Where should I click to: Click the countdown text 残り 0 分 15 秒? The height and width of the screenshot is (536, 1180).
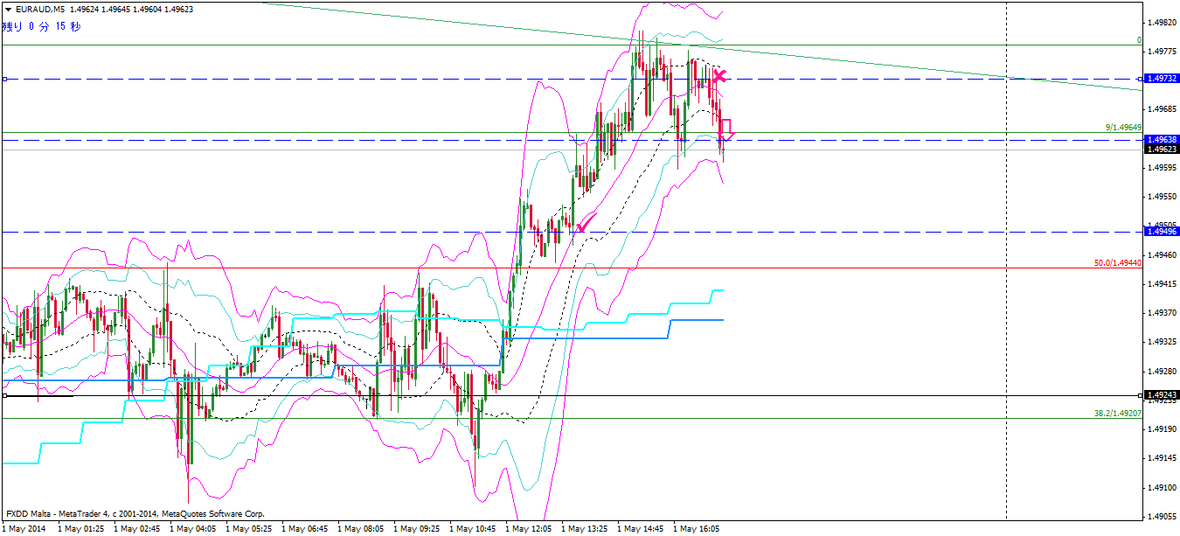click(42, 26)
